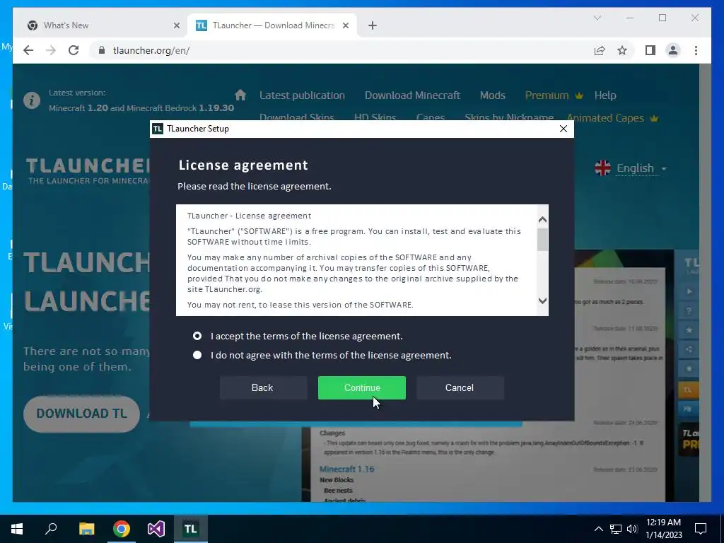Open volume tray icon

point(632,529)
